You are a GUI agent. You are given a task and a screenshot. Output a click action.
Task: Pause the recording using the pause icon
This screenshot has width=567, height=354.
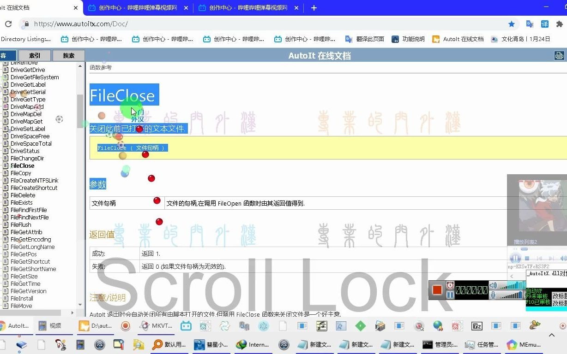450,296
